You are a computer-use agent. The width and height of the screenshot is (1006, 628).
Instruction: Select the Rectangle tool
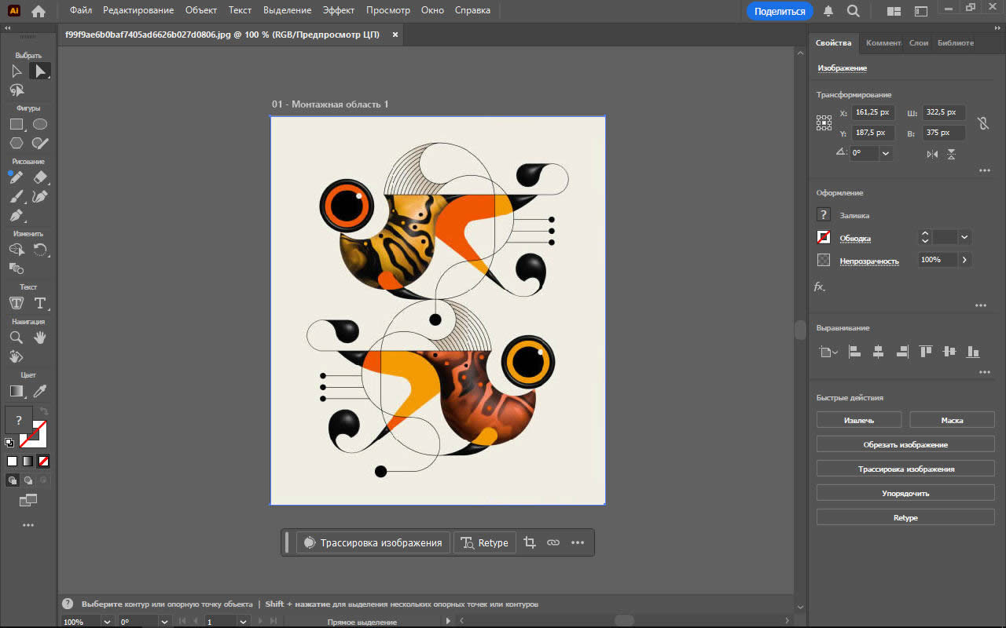click(x=16, y=124)
